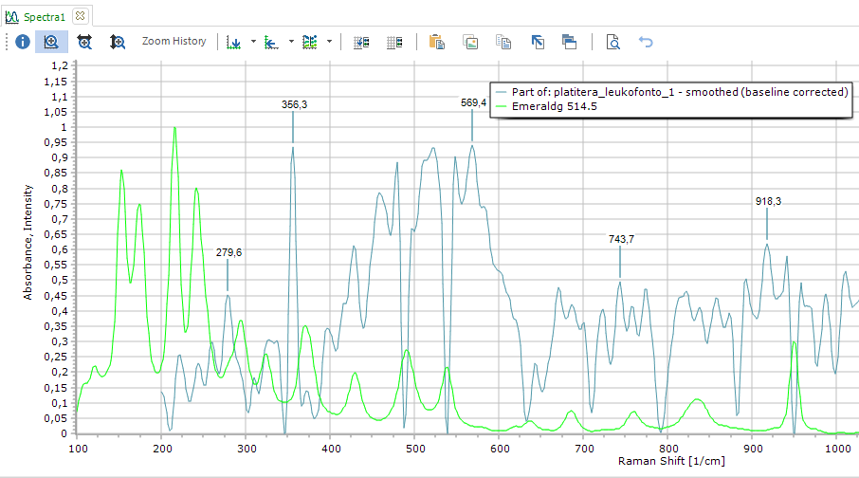Viewport: 859px width, 478px height.
Task: Click the Y-axis scaling icon
Action: click(234, 42)
